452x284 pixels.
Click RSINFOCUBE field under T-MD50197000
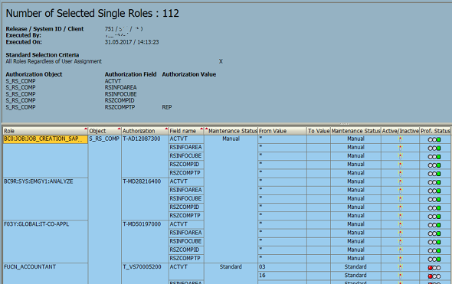click(186, 241)
